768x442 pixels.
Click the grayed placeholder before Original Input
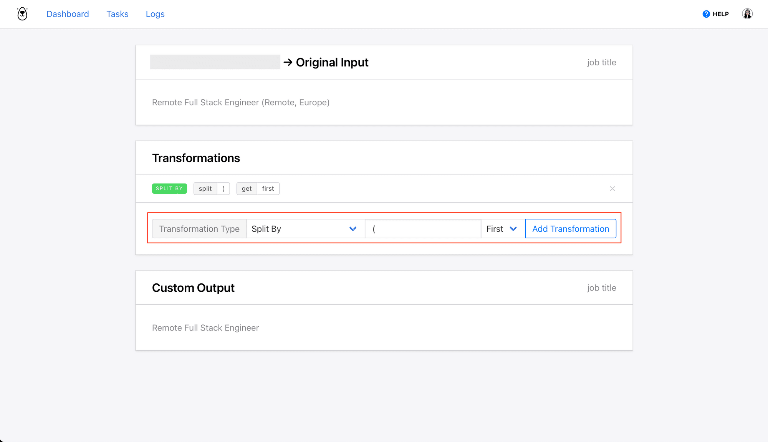coord(215,62)
